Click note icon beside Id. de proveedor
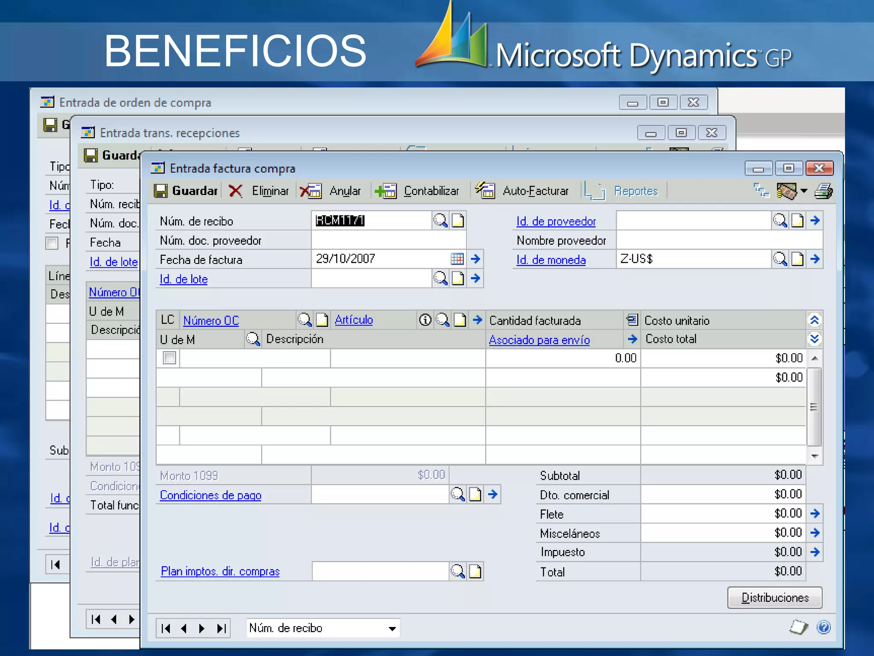874x656 pixels. point(798,221)
